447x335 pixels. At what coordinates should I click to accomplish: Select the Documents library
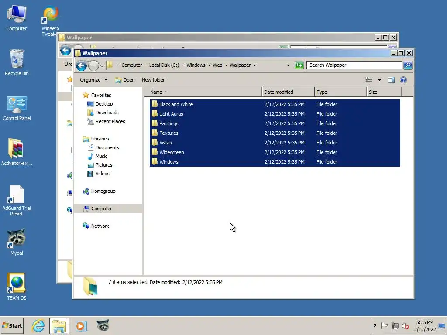coord(103,147)
